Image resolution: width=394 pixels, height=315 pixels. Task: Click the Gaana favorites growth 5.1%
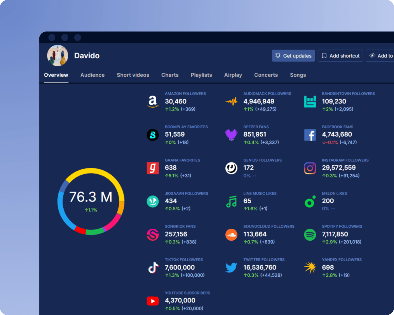[x=172, y=176]
